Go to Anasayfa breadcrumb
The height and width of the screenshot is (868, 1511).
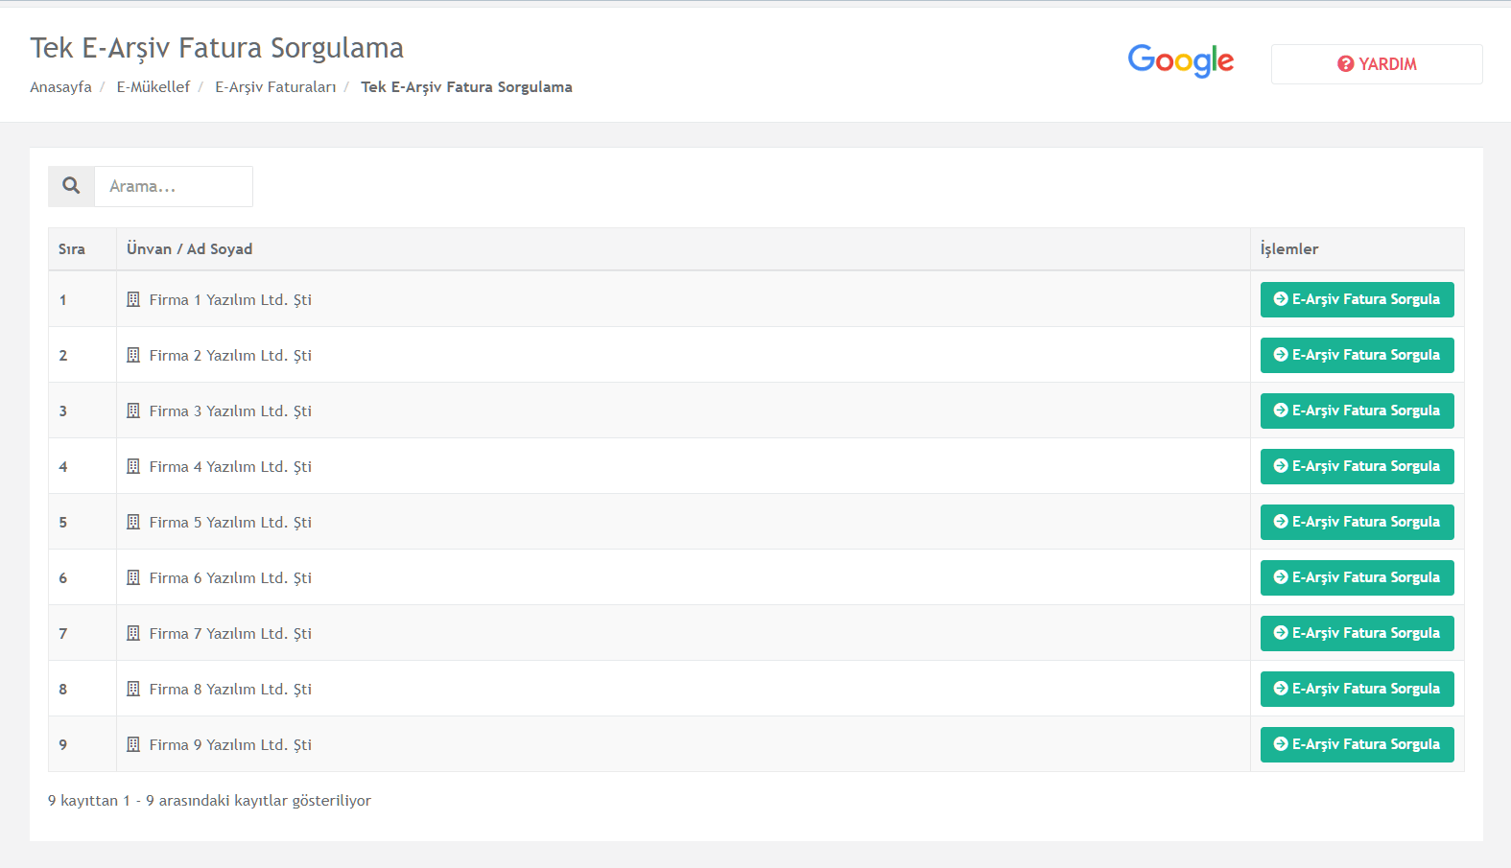coord(60,87)
